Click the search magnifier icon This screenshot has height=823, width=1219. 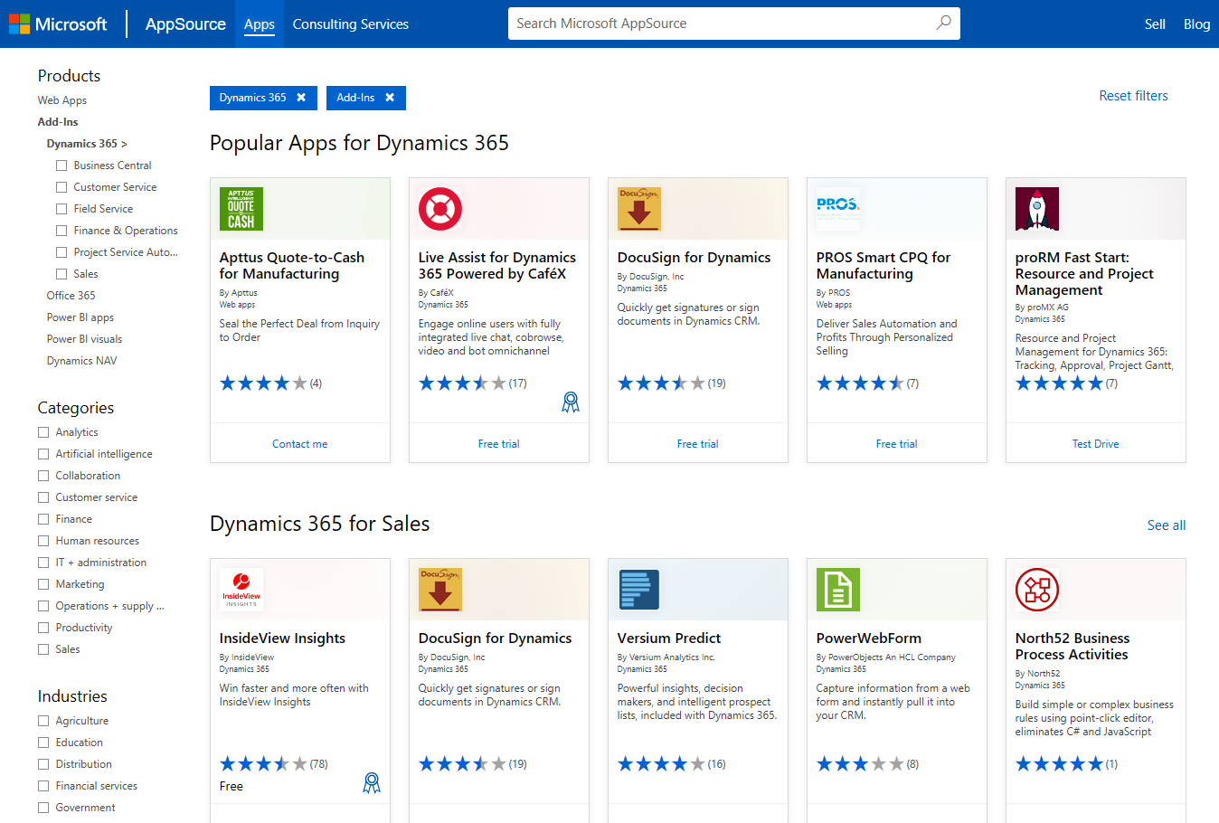(x=943, y=23)
